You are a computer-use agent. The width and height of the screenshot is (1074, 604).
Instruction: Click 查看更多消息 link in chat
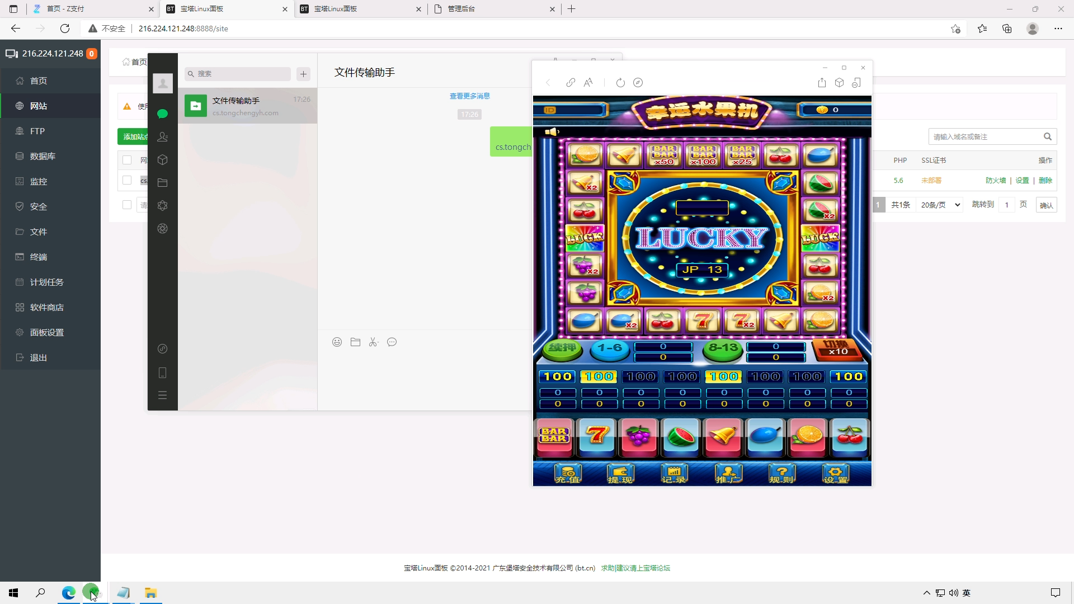pos(470,96)
